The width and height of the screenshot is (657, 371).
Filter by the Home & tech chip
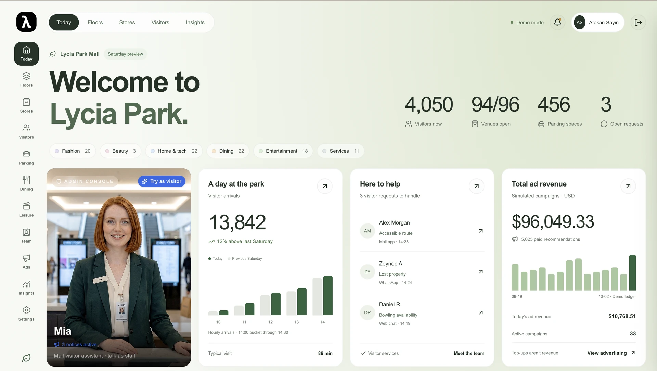(174, 151)
